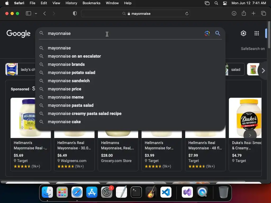Click the Google Lens camera search icon
Image resolution: width=271 pixels, height=203 pixels.
tap(207, 33)
